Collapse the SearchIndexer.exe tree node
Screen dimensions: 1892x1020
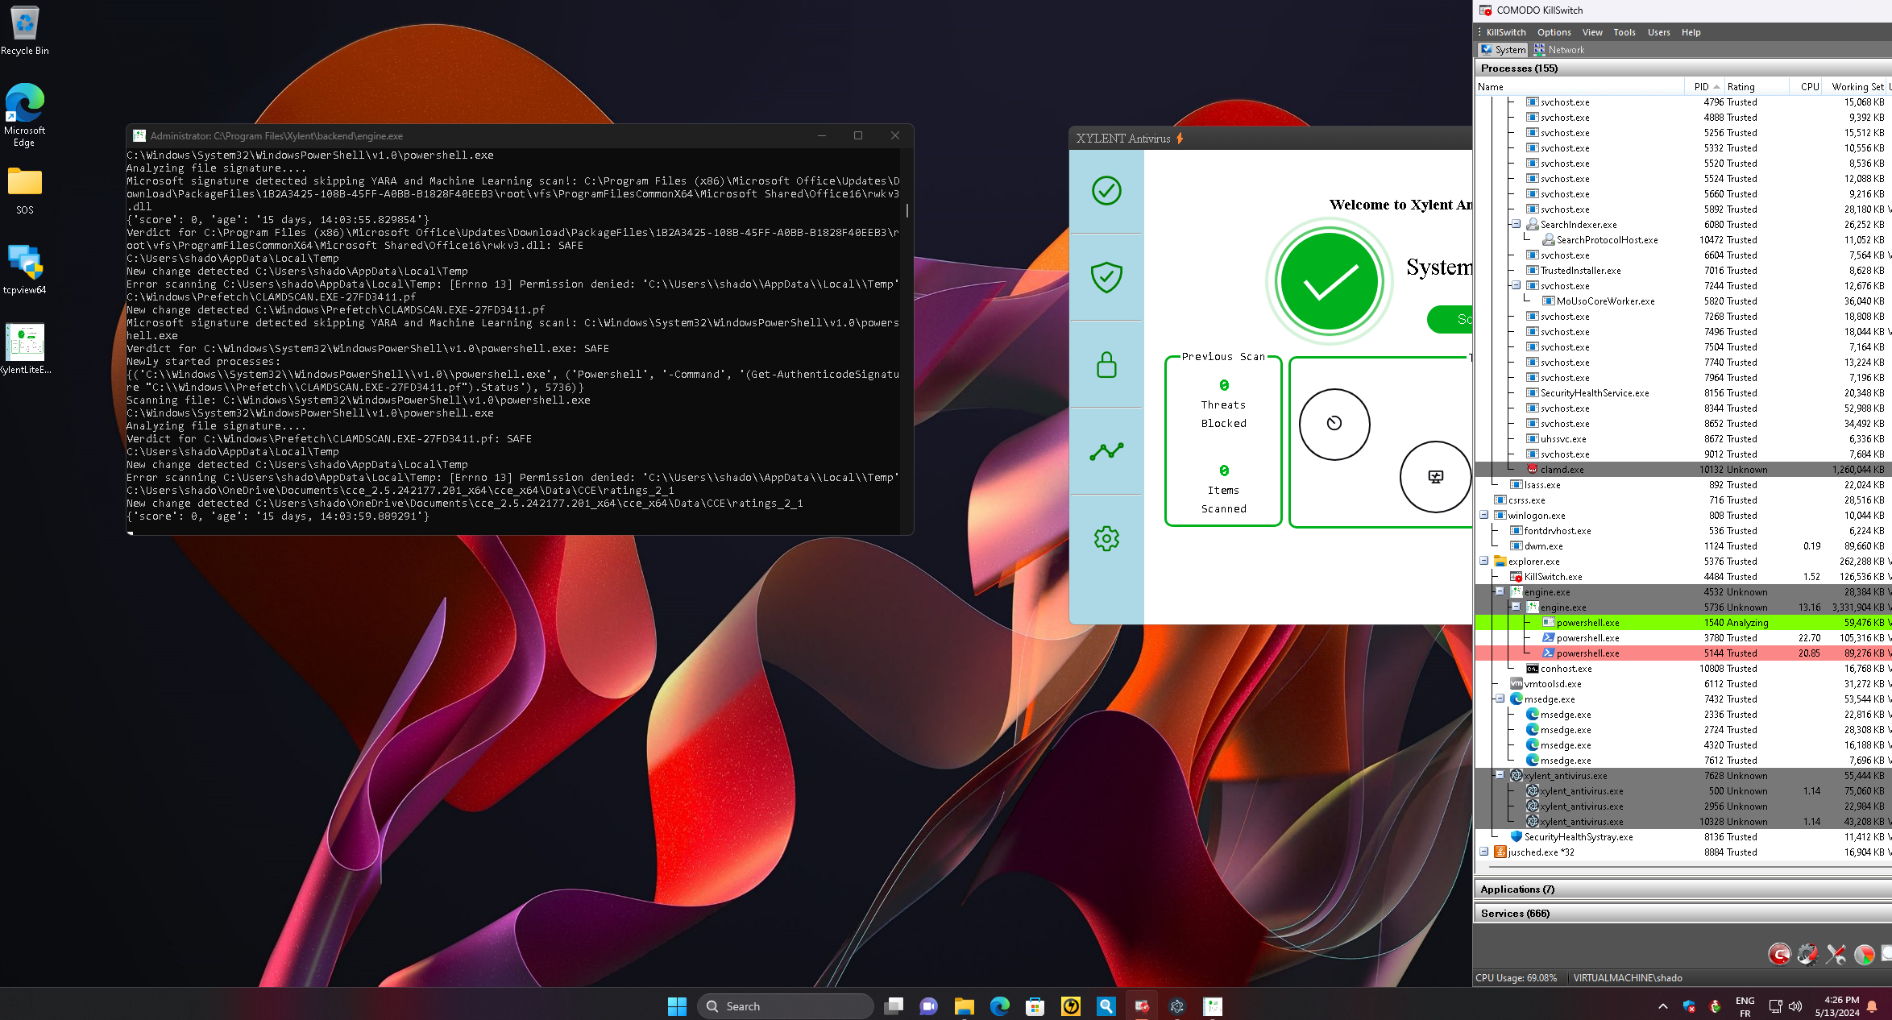tap(1516, 224)
